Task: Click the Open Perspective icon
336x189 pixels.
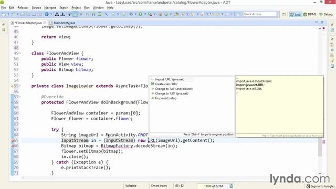Action: coord(284,14)
